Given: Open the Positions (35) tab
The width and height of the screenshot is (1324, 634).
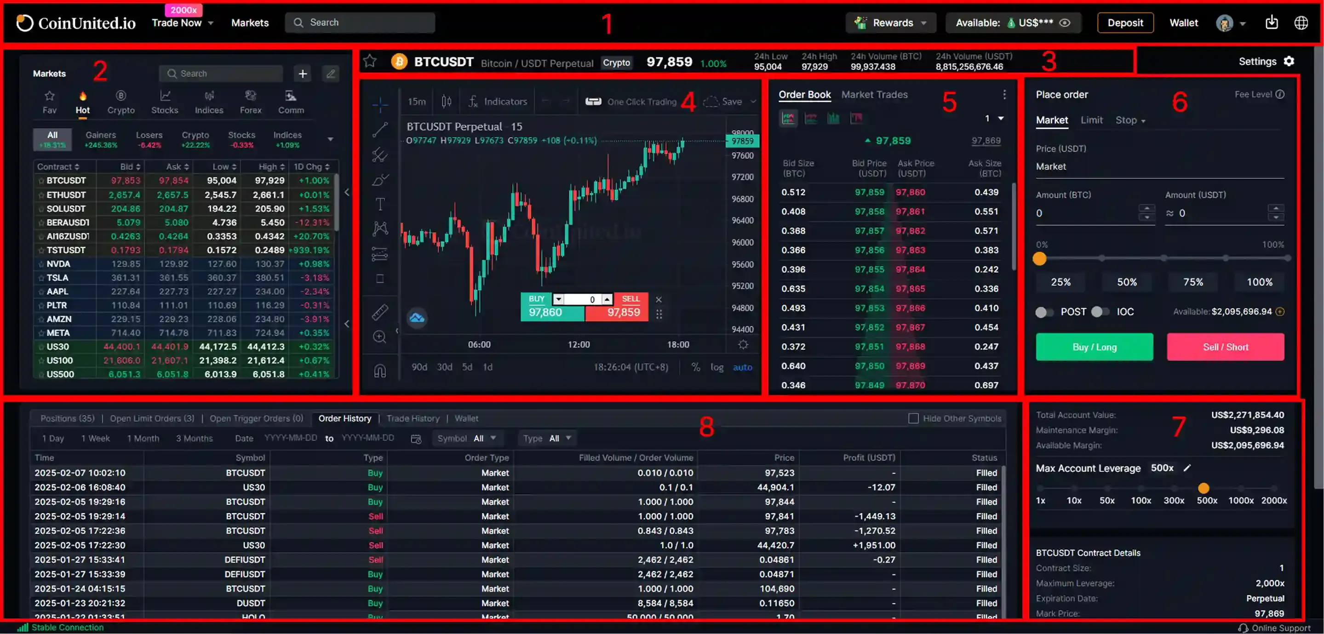Looking at the screenshot, I should pyautogui.click(x=67, y=418).
